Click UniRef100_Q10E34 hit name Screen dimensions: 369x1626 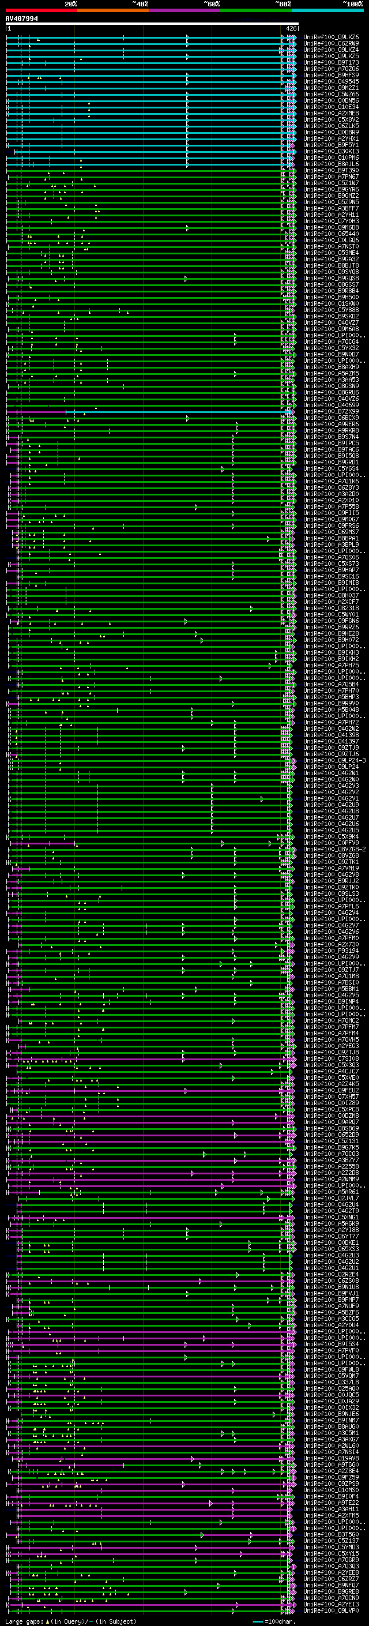pos(331,107)
